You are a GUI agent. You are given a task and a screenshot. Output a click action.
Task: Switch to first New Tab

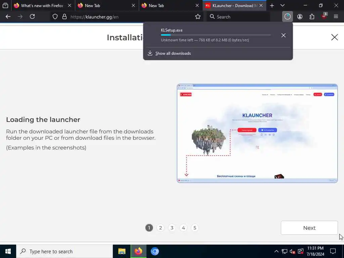tap(106, 6)
